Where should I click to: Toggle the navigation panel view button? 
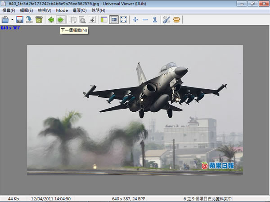point(104,20)
